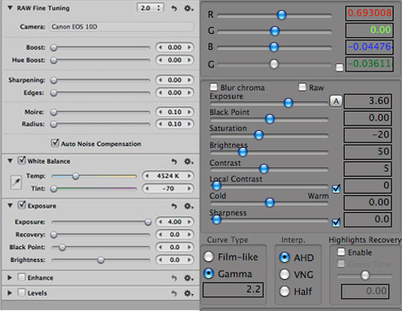The image size is (402, 311).
Task: Decrease Boost value with left arrow
Action: 160,47
